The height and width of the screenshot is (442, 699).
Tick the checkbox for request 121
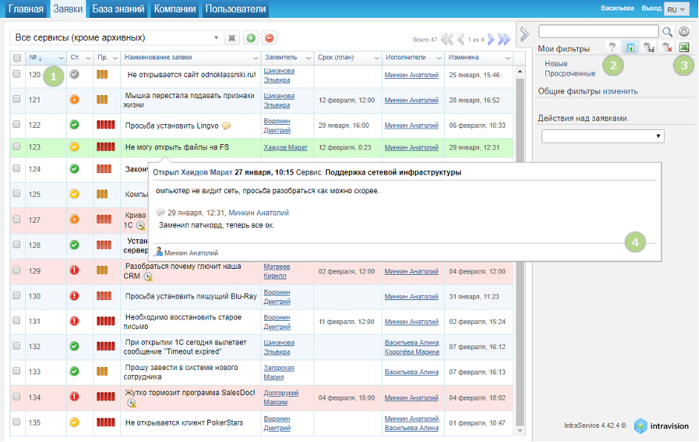(x=17, y=98)
